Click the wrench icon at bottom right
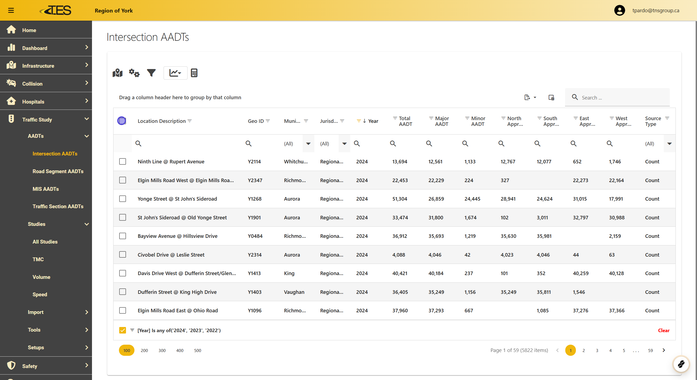This screenshot has height=380, width=697. click(681, 364)
